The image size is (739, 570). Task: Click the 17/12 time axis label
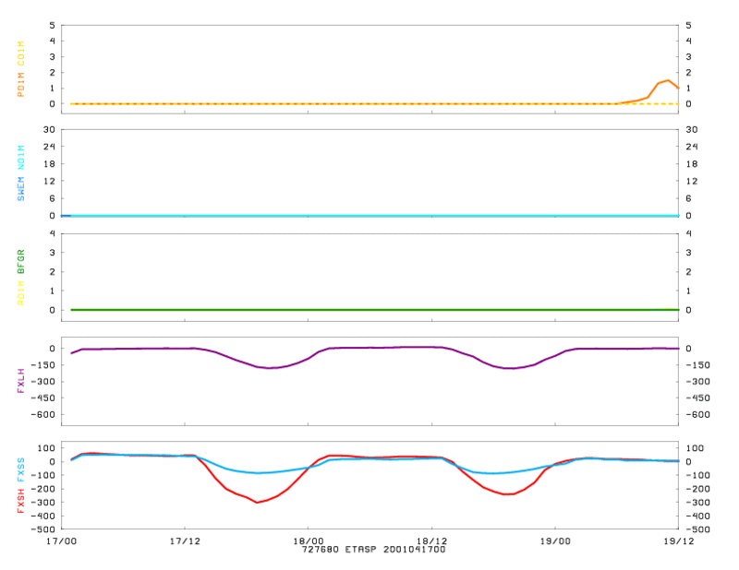pyautogui.click(x=185, y=541)
